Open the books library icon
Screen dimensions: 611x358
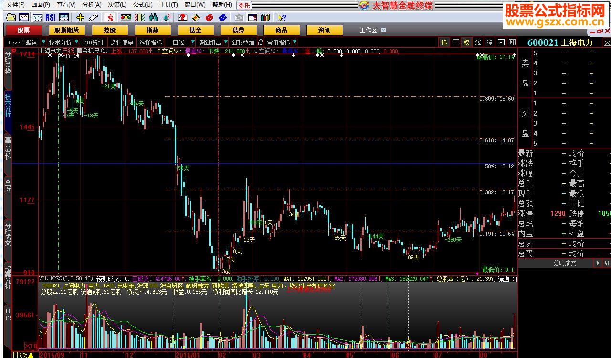tap(265, 18)
